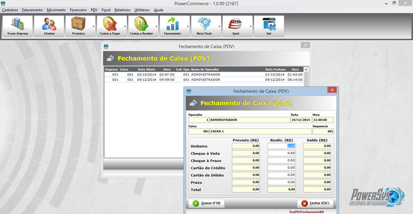Expand the Contas a Receber dropdown arrow
This screenshot has width=413, height=214.
point(156,26)
